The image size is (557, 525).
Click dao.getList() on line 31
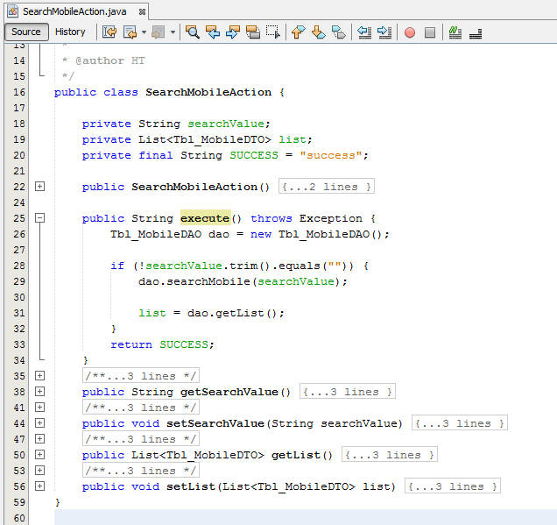(x=232, y=313)
